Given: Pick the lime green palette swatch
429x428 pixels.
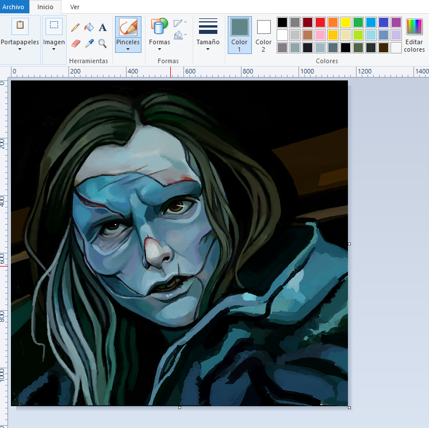Looking at the screenshot, I should 358,35.
